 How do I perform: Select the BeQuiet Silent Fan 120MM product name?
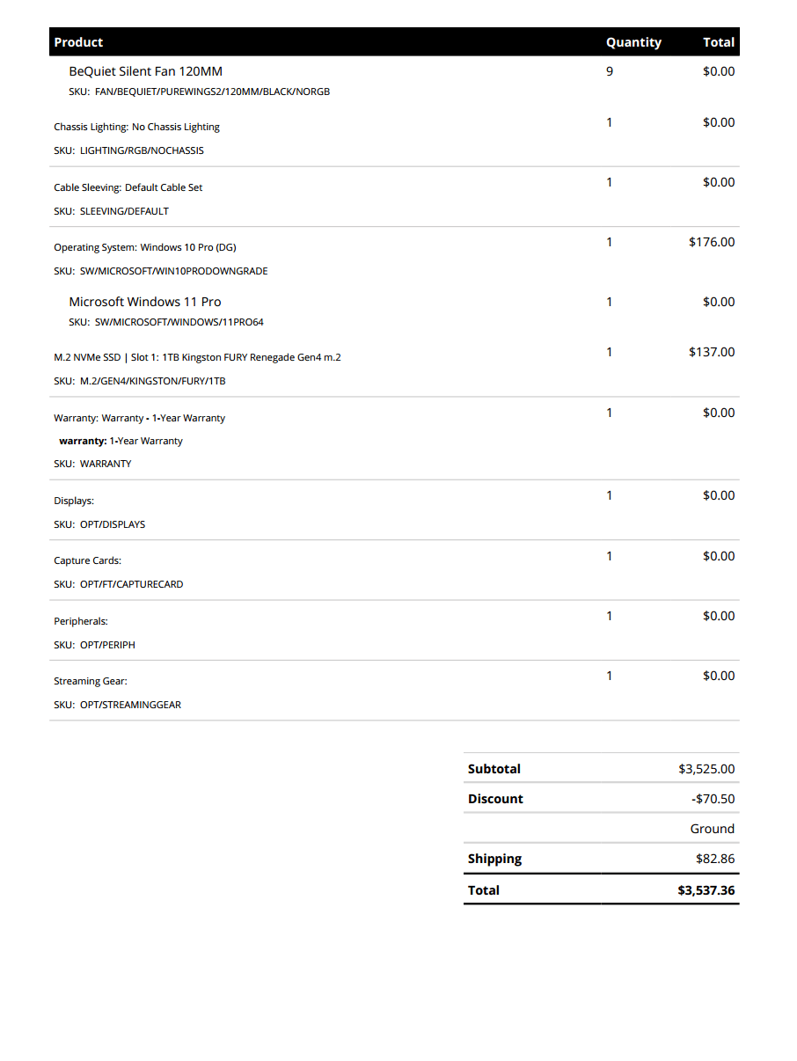[146, 71]
